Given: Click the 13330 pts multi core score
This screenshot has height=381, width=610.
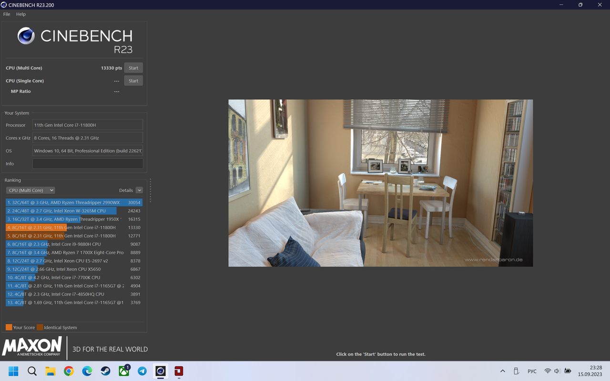Looking at the screenshot, I should (112, 68).
